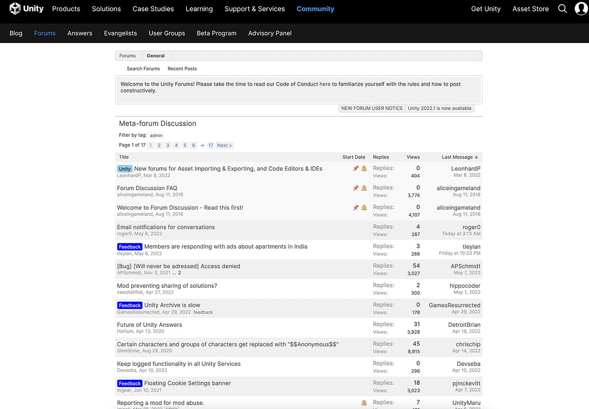Open the search magnifier icon
The height and width of the screenshot is (409, 589).
562,9
